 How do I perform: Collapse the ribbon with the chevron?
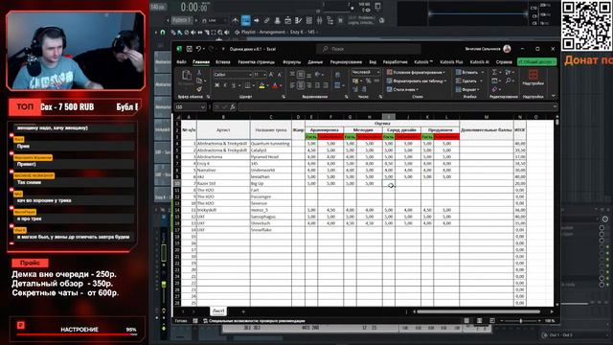[x=554, y=96]
